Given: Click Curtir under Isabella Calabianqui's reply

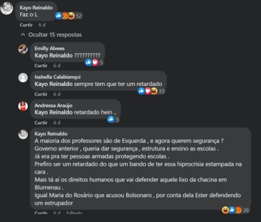Looking at the screenshot, I should (x=41, y=94).
